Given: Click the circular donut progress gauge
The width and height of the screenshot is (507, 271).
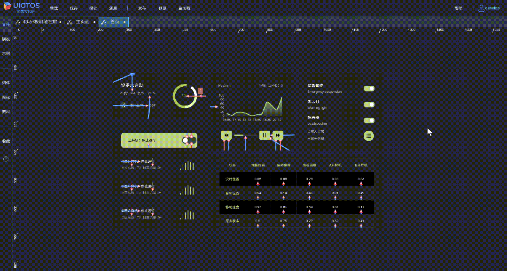Looking at the screenshot, I should (185, 96).
